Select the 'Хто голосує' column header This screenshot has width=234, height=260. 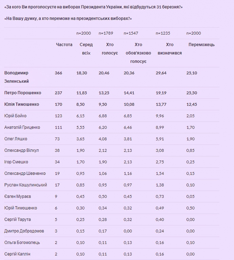point(110,49)
